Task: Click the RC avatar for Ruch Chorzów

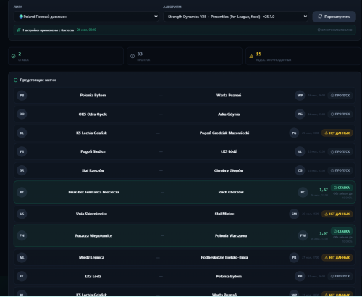Action: (303, 192)
